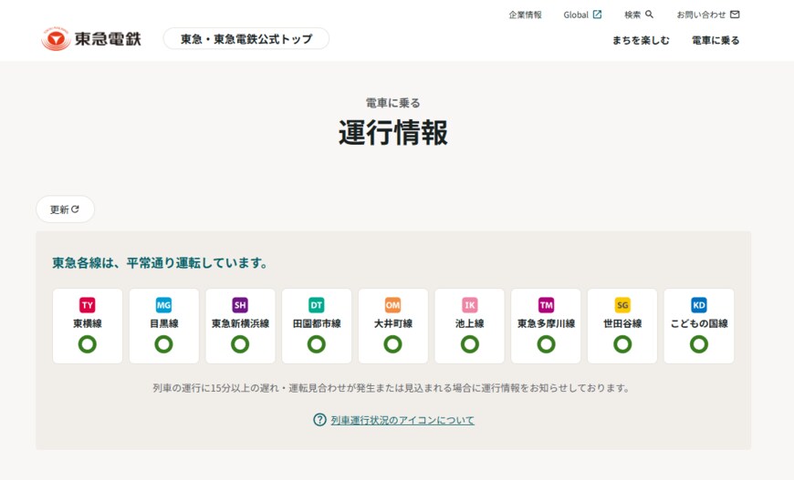Open お問い合わせ contact link
The height and width of the screenshot is (480, 794).
coord(708,15)
